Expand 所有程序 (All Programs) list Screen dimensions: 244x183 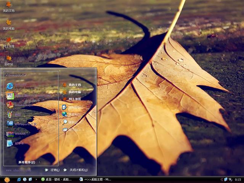click(x=27, y=162)
